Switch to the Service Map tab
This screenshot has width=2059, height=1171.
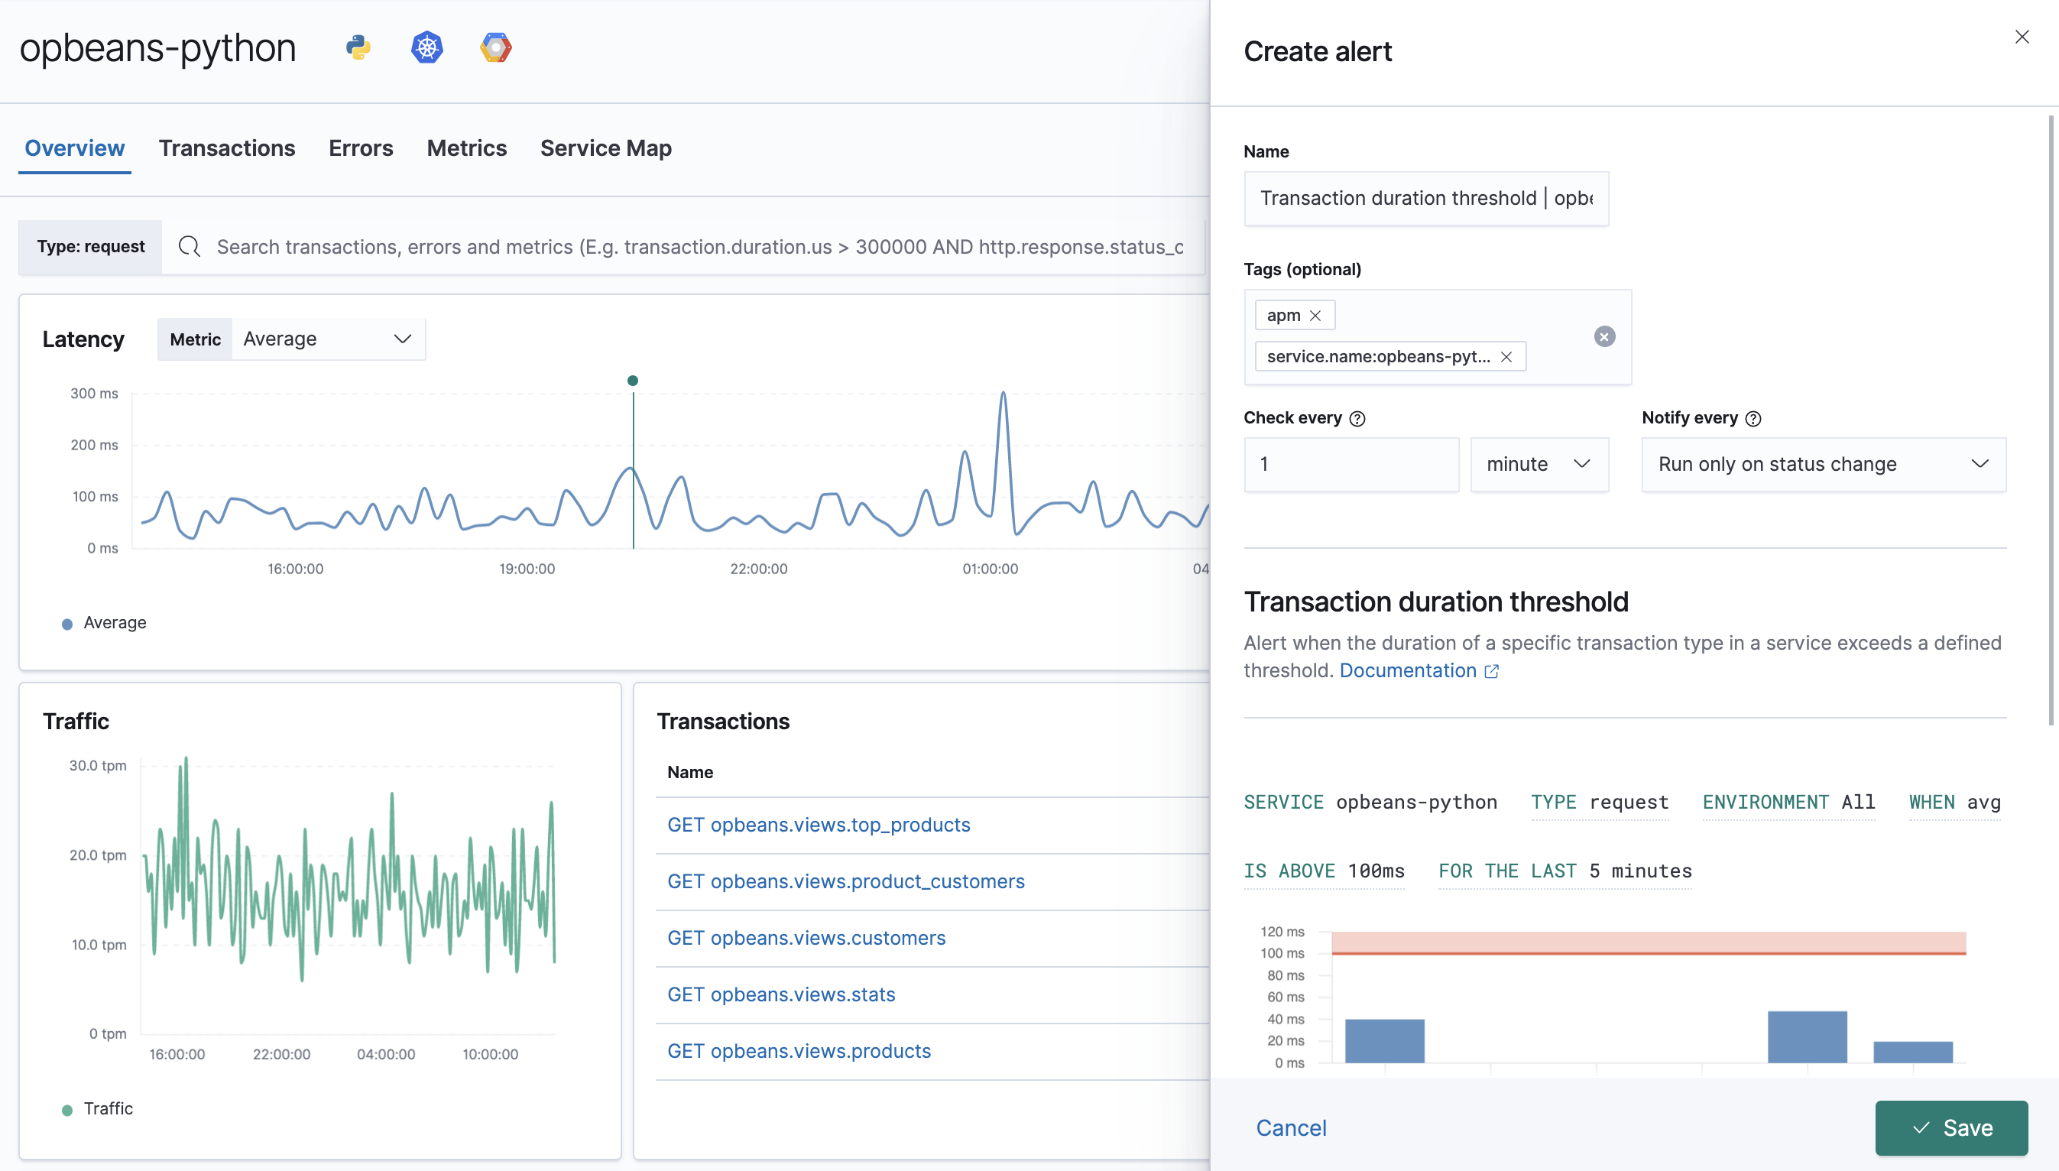(x=606, y=148)
